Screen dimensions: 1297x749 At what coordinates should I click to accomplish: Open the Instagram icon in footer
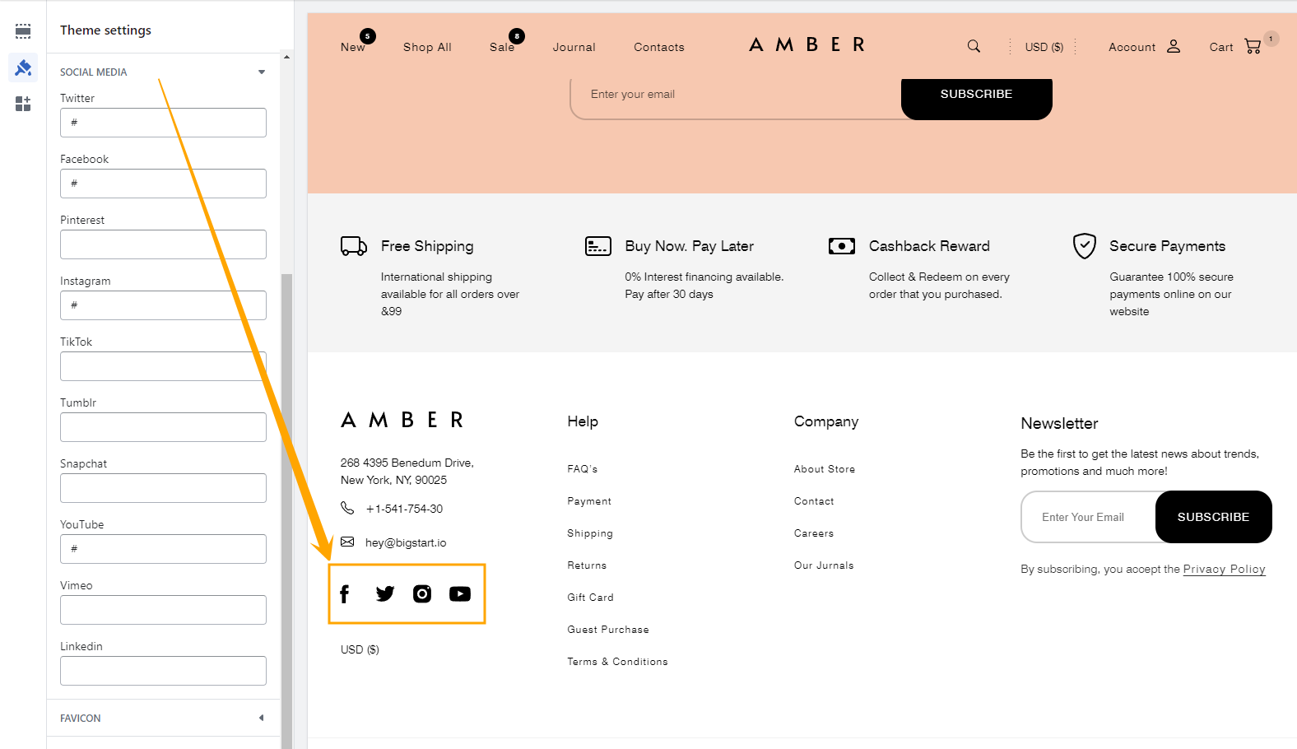click(x=422, y=593)
